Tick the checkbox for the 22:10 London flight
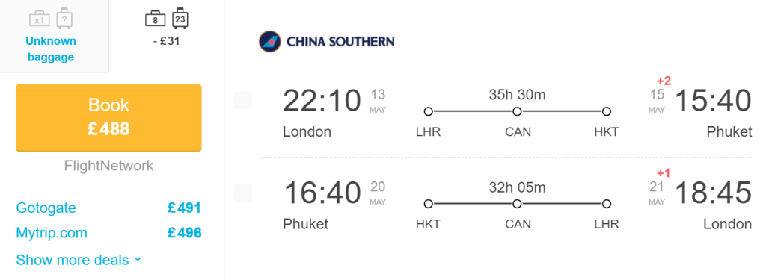Screen dimensions: 766x280 tap(243, 101)
